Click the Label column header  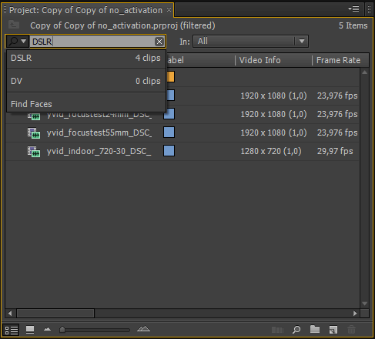200,60
